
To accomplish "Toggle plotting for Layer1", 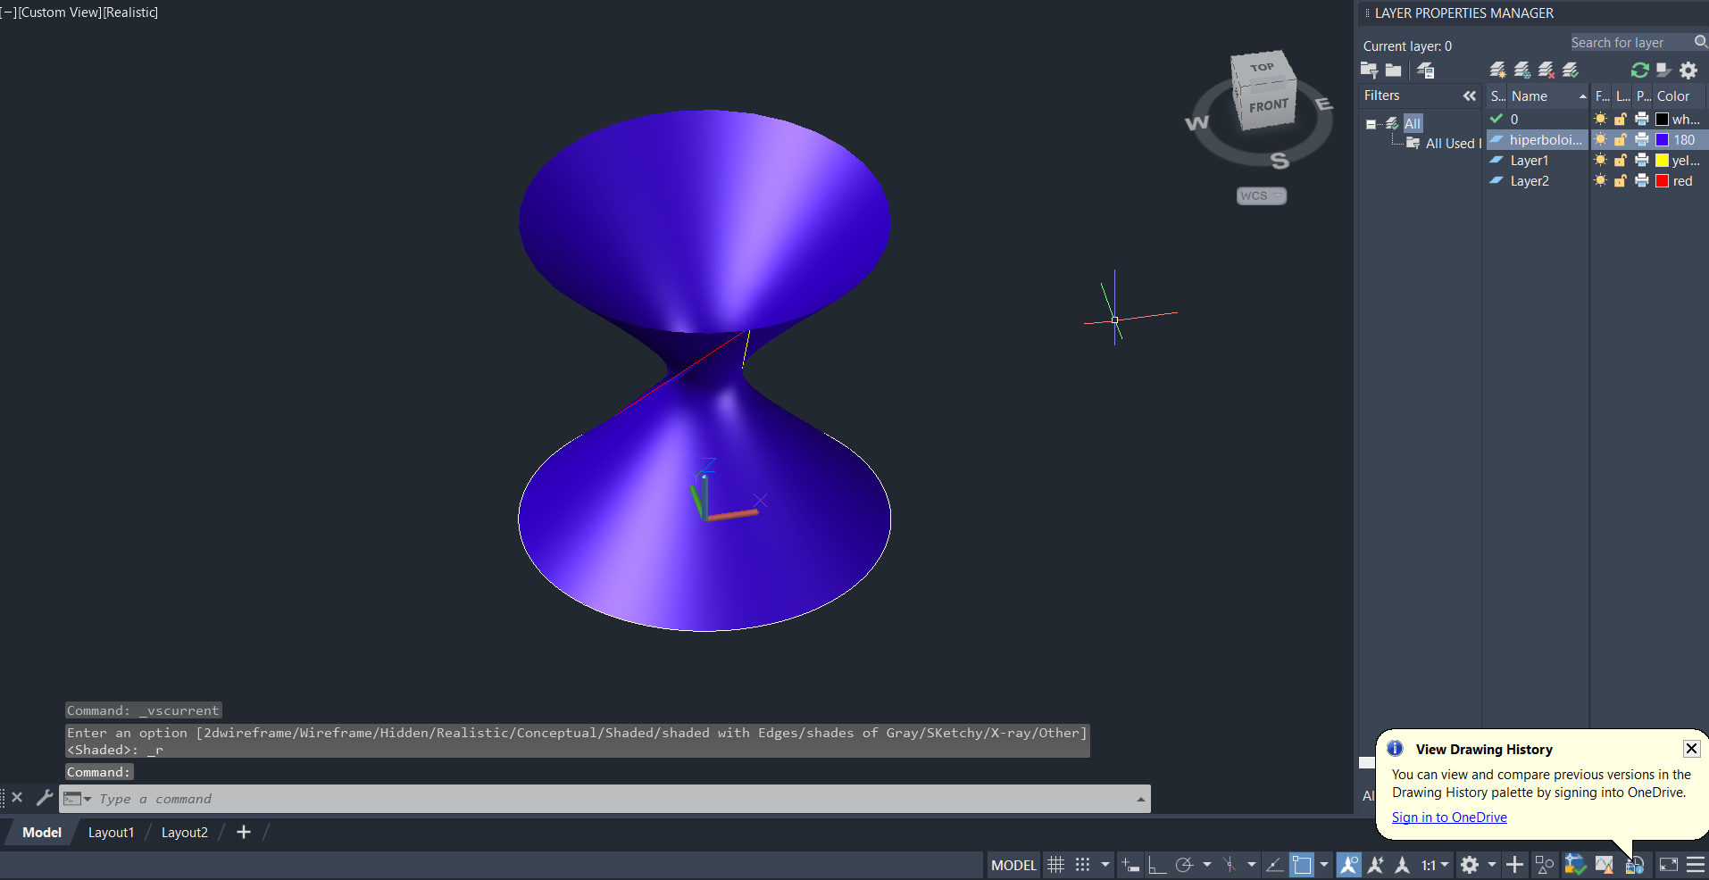I will coord(1641,160).
